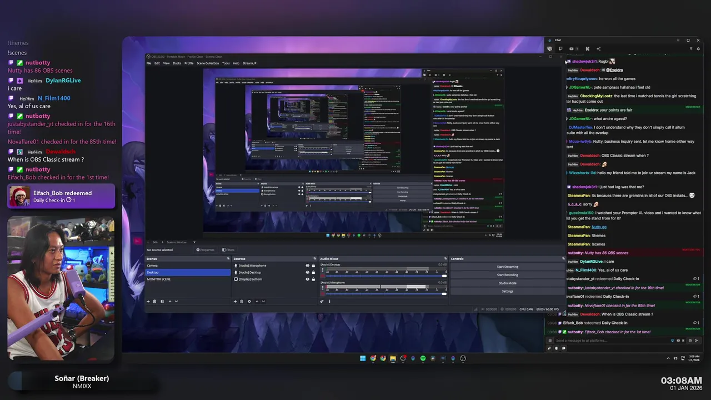Open chat input menu hamburger icon
711x400 pixels.
pyautogui.click(x=550, y=341)
